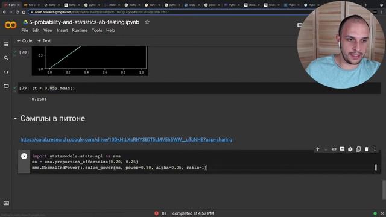386x217 pixels.
Task: Run the statsmodels code cell
Action: point(24,156)
